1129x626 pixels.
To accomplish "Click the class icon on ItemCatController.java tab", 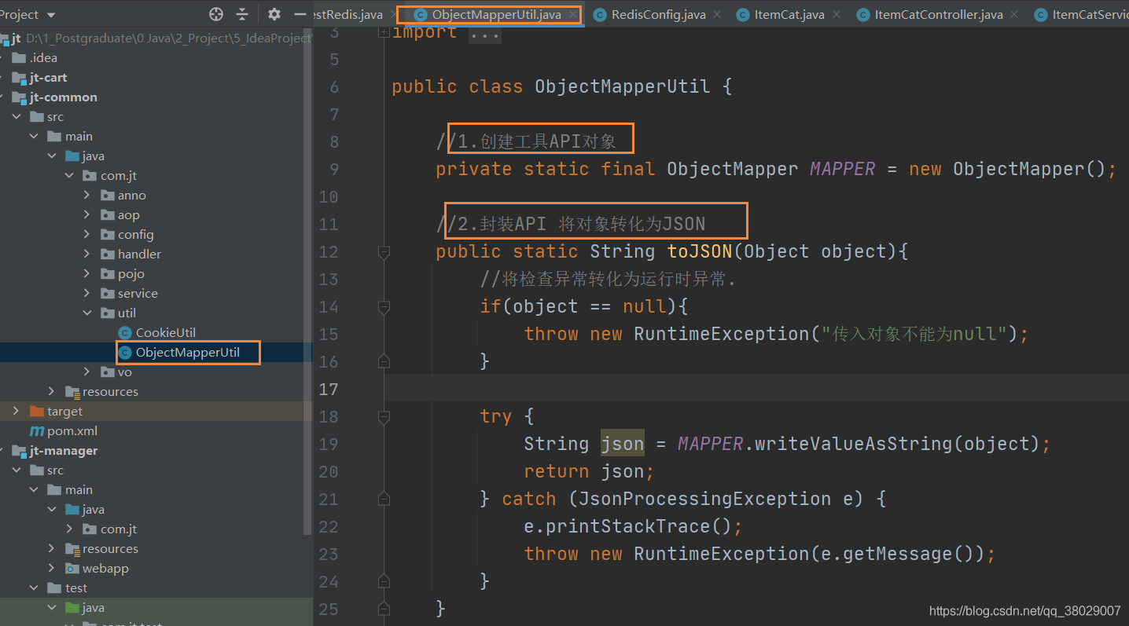I will [x=863, y=14].
